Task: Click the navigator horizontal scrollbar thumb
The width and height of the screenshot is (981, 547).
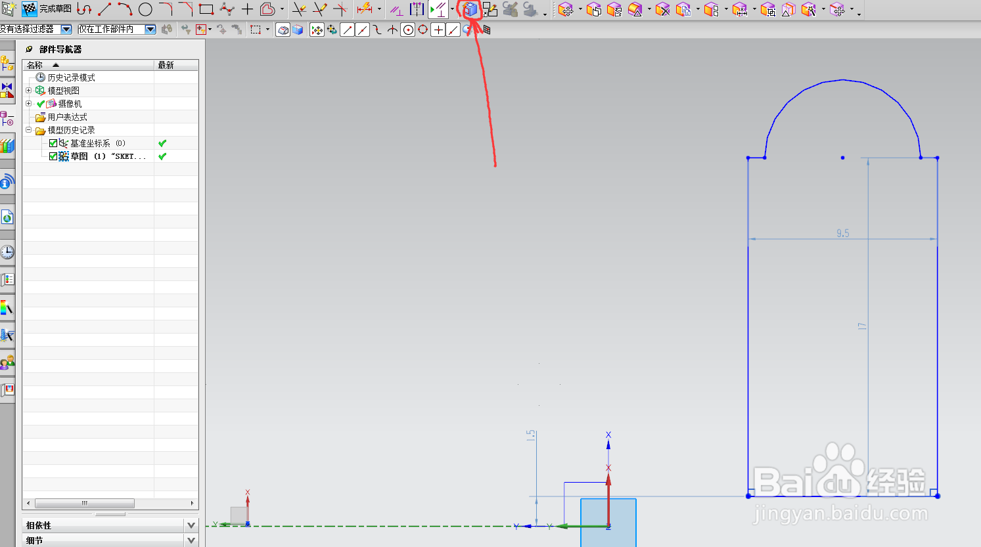Action: point(85,503)
